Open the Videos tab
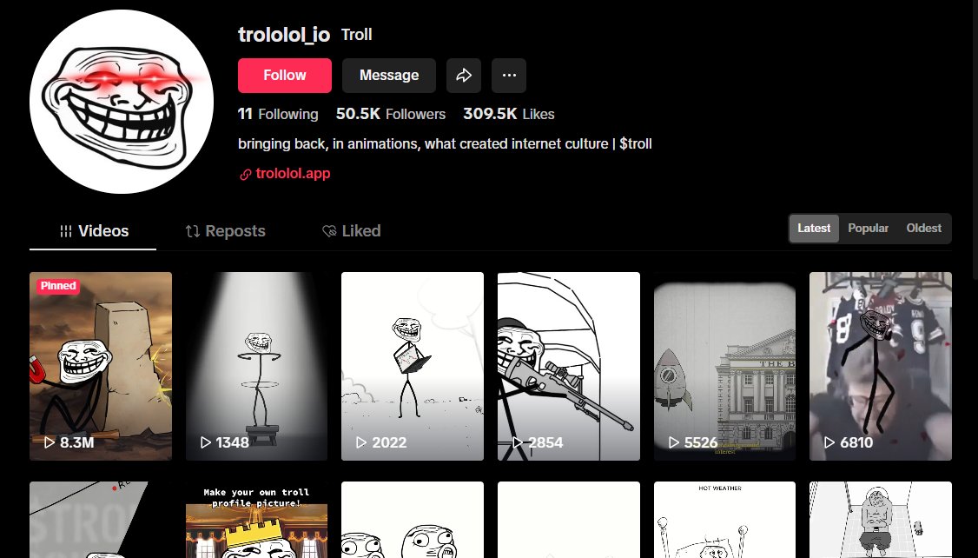Image resolution: width=978 pixels, height=558 pixels. (93, 231)
